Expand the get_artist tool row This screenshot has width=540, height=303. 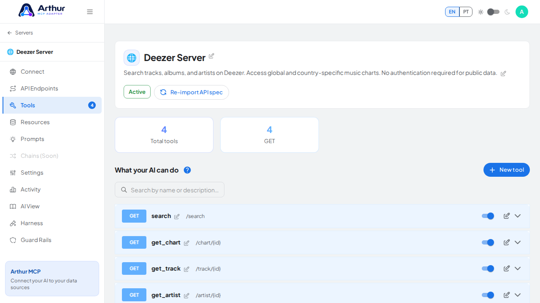(x=518, y=295)
